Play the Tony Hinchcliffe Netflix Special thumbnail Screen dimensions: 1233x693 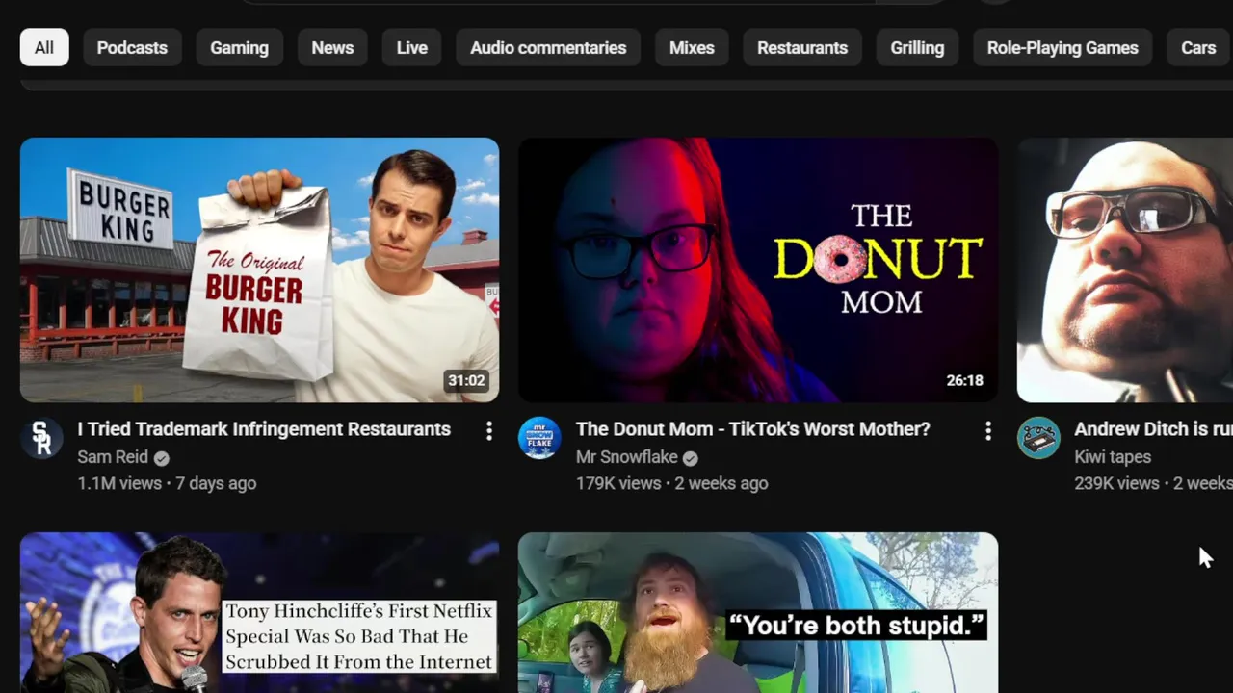coord(260,612)
